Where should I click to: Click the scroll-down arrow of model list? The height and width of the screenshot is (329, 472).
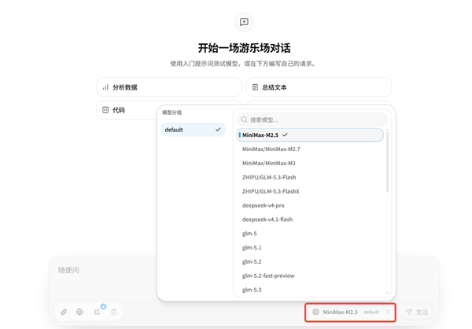[387, 293]
